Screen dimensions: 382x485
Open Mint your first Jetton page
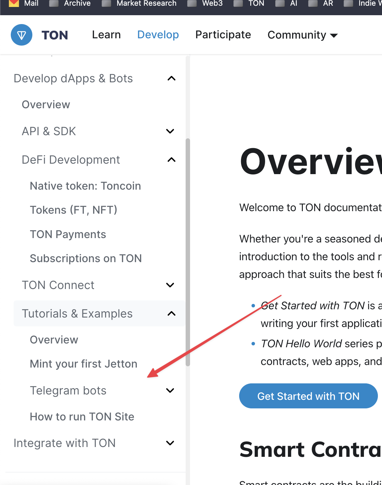click(83, 364)
